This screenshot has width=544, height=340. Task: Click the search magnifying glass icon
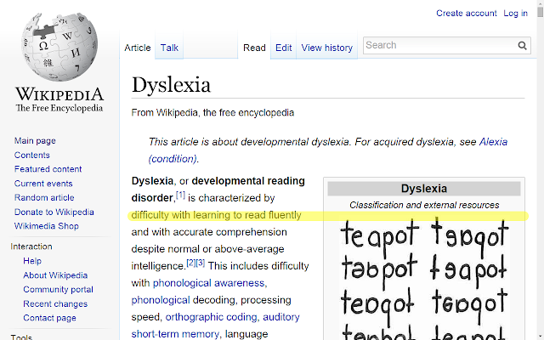point(522,45)
